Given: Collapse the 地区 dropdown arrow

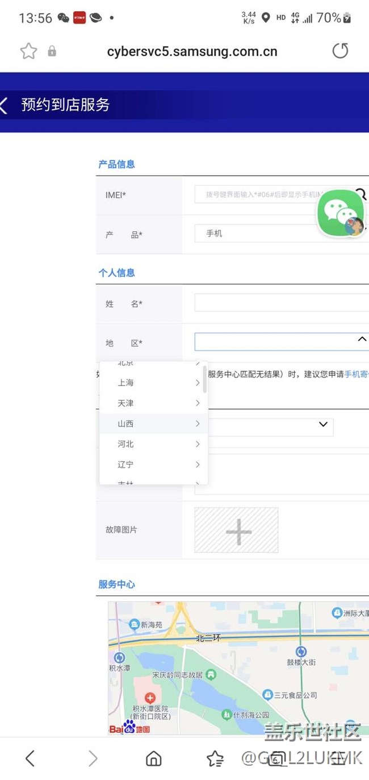Looking at the screenshot, I should tap(362, 339).
